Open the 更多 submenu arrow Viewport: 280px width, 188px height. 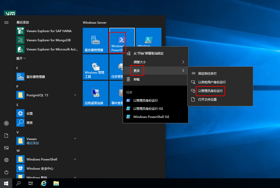click(x=183, y=71)
